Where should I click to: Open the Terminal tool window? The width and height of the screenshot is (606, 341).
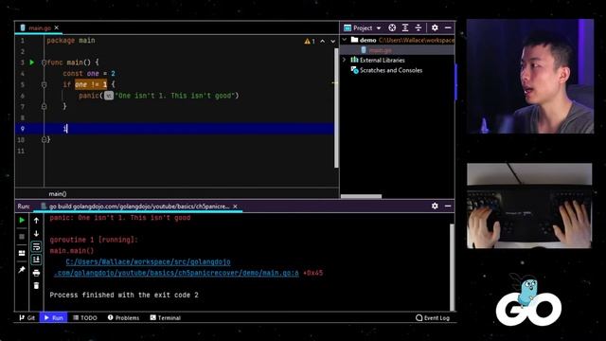coord(166,318)
